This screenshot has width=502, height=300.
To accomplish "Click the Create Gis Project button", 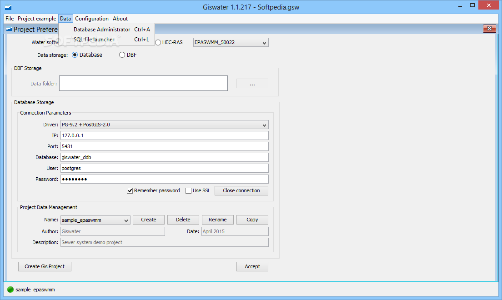I will point(45,266).
